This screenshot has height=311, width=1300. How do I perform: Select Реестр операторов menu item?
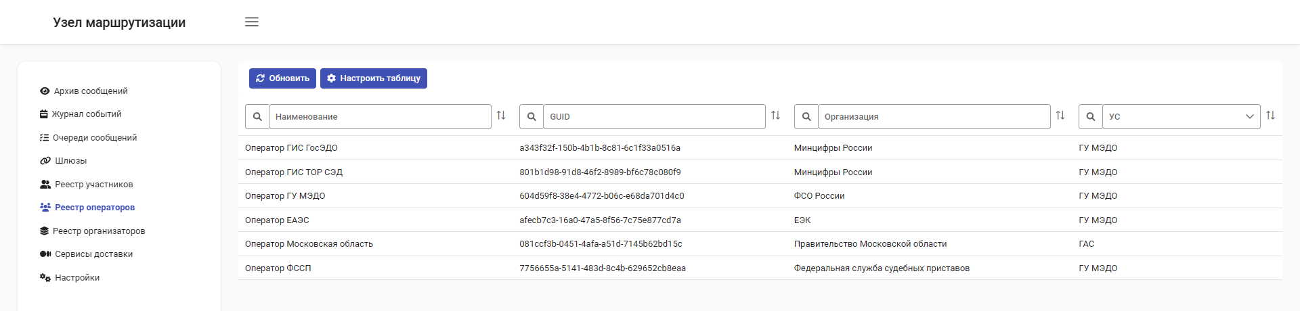point(95,208)
